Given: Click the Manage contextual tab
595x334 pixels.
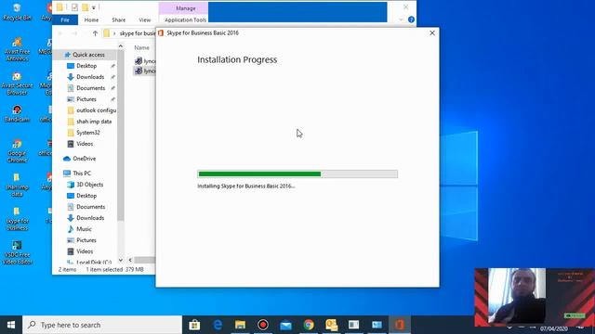Looking at the screenshot, I should click(186, 8).
